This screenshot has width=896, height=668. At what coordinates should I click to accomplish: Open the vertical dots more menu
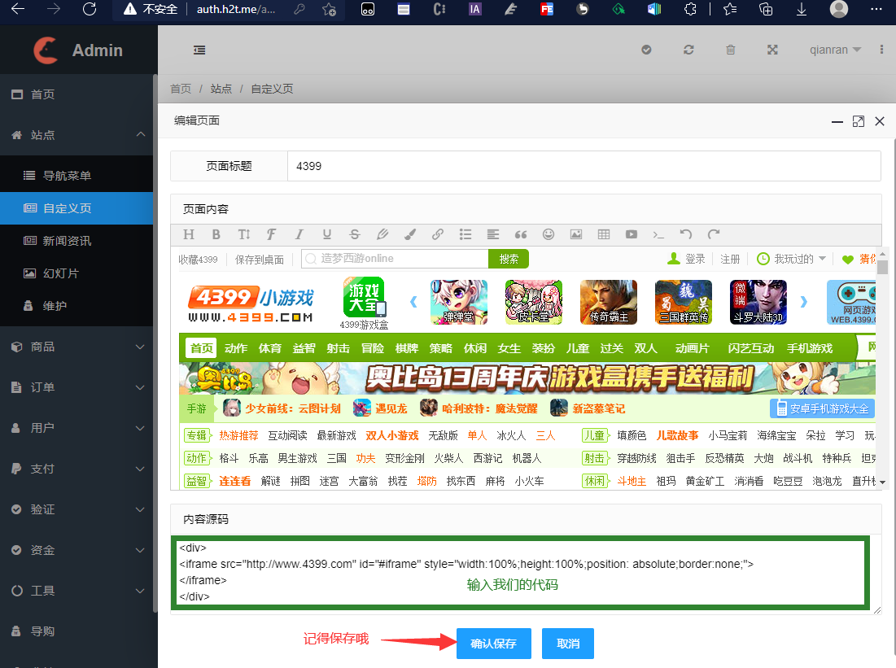[x=881, y=50]
